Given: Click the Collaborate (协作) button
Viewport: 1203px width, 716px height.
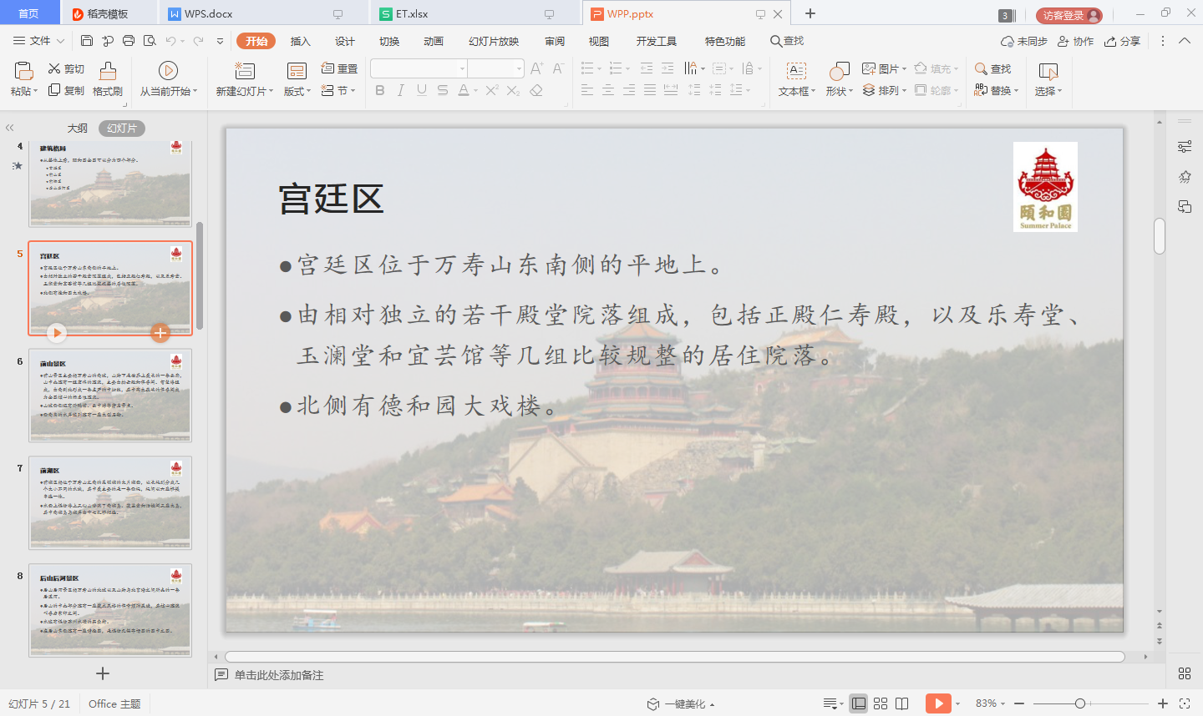Looking at the screenshot, I should [1075, 41].
